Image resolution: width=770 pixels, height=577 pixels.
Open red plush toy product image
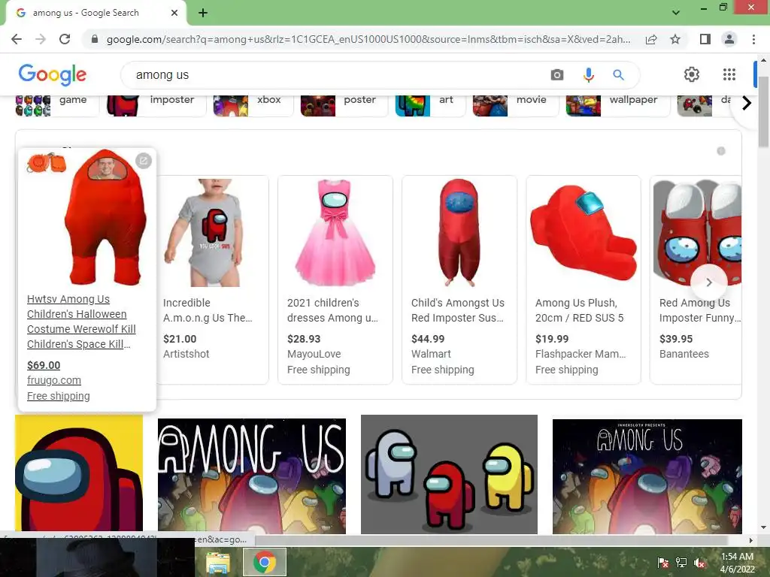point(584,232)
